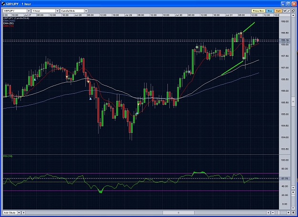The height and width of the screenshot is (217, 298).
Task: Open the CandleStick chart type dropdown
Action: (x=86, y=11)
